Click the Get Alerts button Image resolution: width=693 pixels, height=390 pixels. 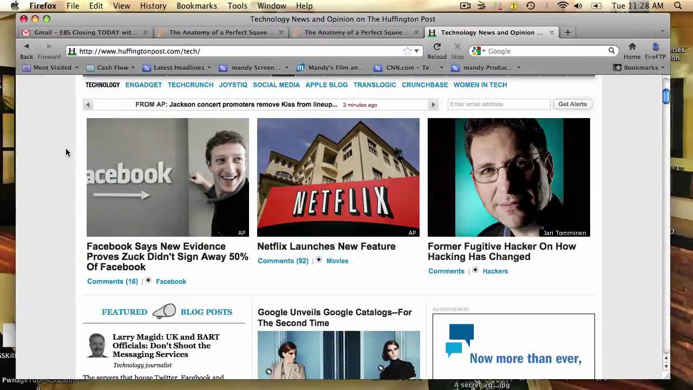(x=572, y=104)
